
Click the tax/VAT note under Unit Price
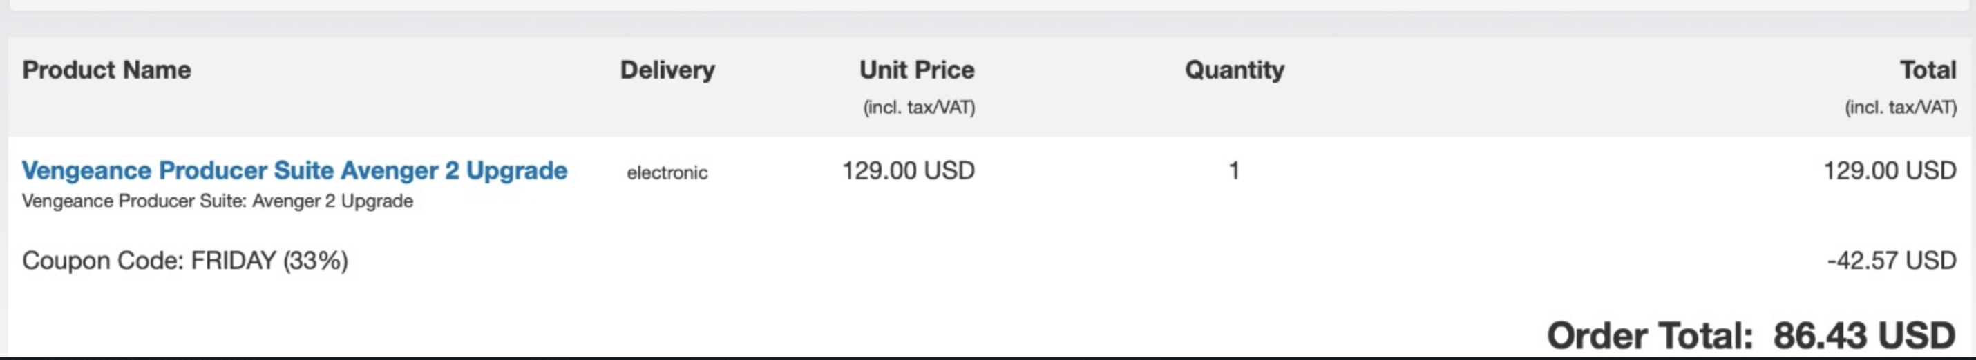(x=919, y=107)
